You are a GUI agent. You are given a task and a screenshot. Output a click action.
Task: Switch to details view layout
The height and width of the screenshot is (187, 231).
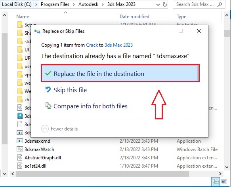216,182
